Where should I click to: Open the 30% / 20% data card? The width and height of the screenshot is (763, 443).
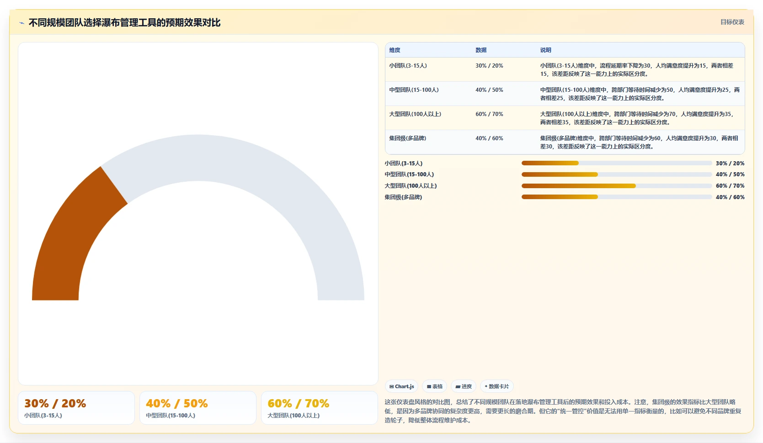[x=76, y=408]
